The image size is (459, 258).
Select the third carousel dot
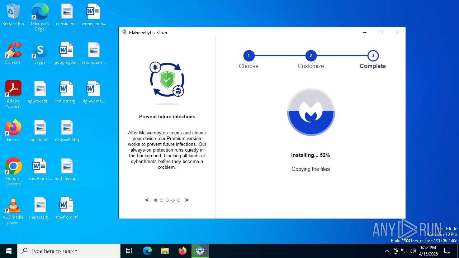[167, 200]
